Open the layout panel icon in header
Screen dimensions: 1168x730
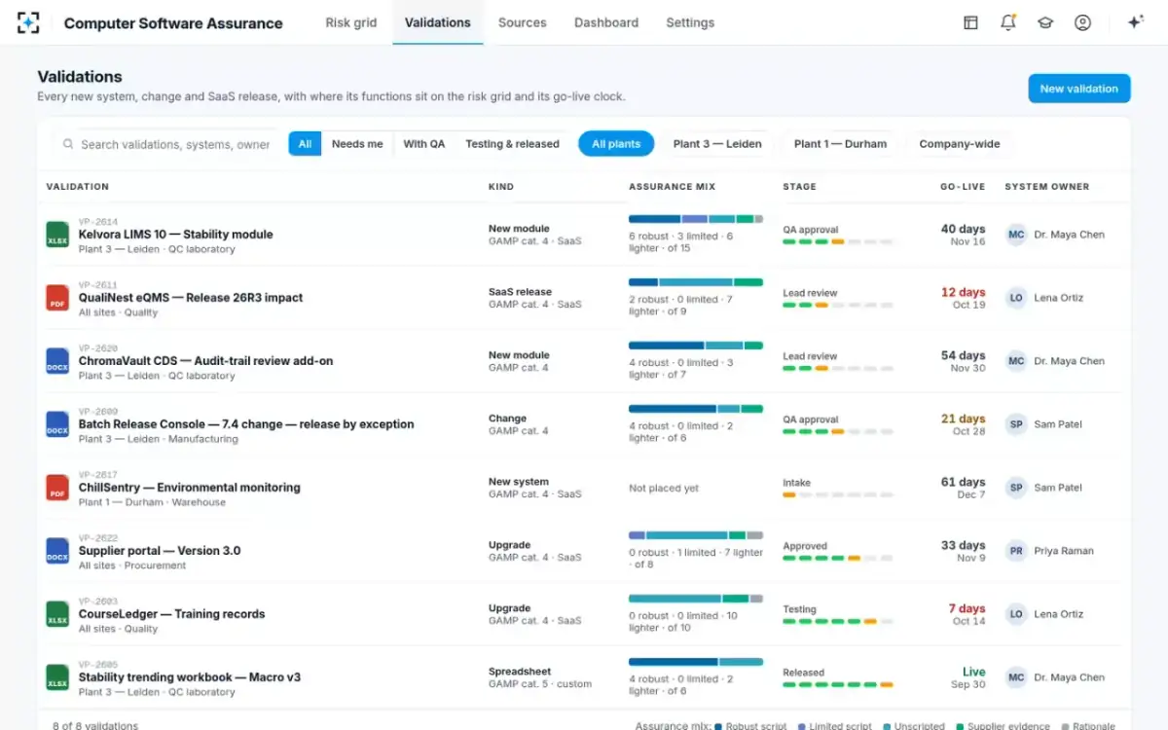[970, 22]
